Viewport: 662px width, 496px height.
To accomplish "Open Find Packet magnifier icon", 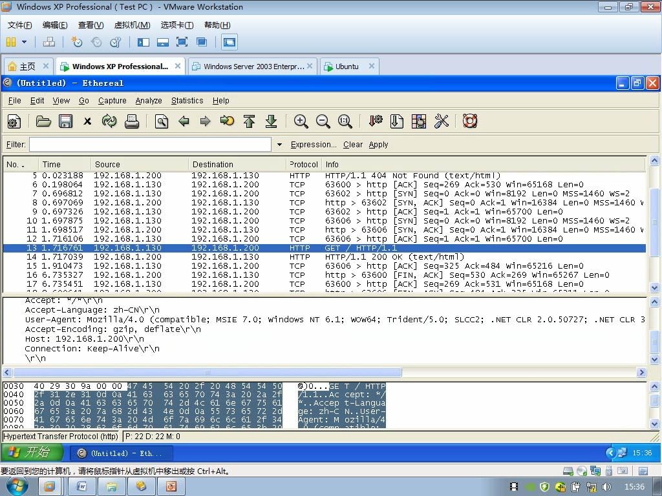I will coord(161,121).
